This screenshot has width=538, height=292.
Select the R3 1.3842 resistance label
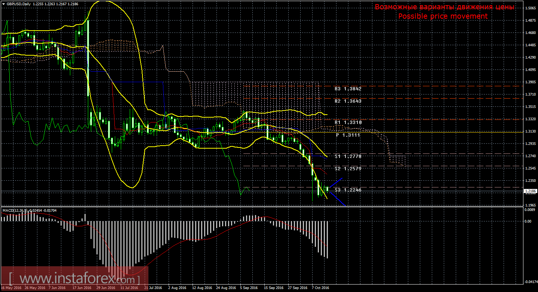click(348, 89)
